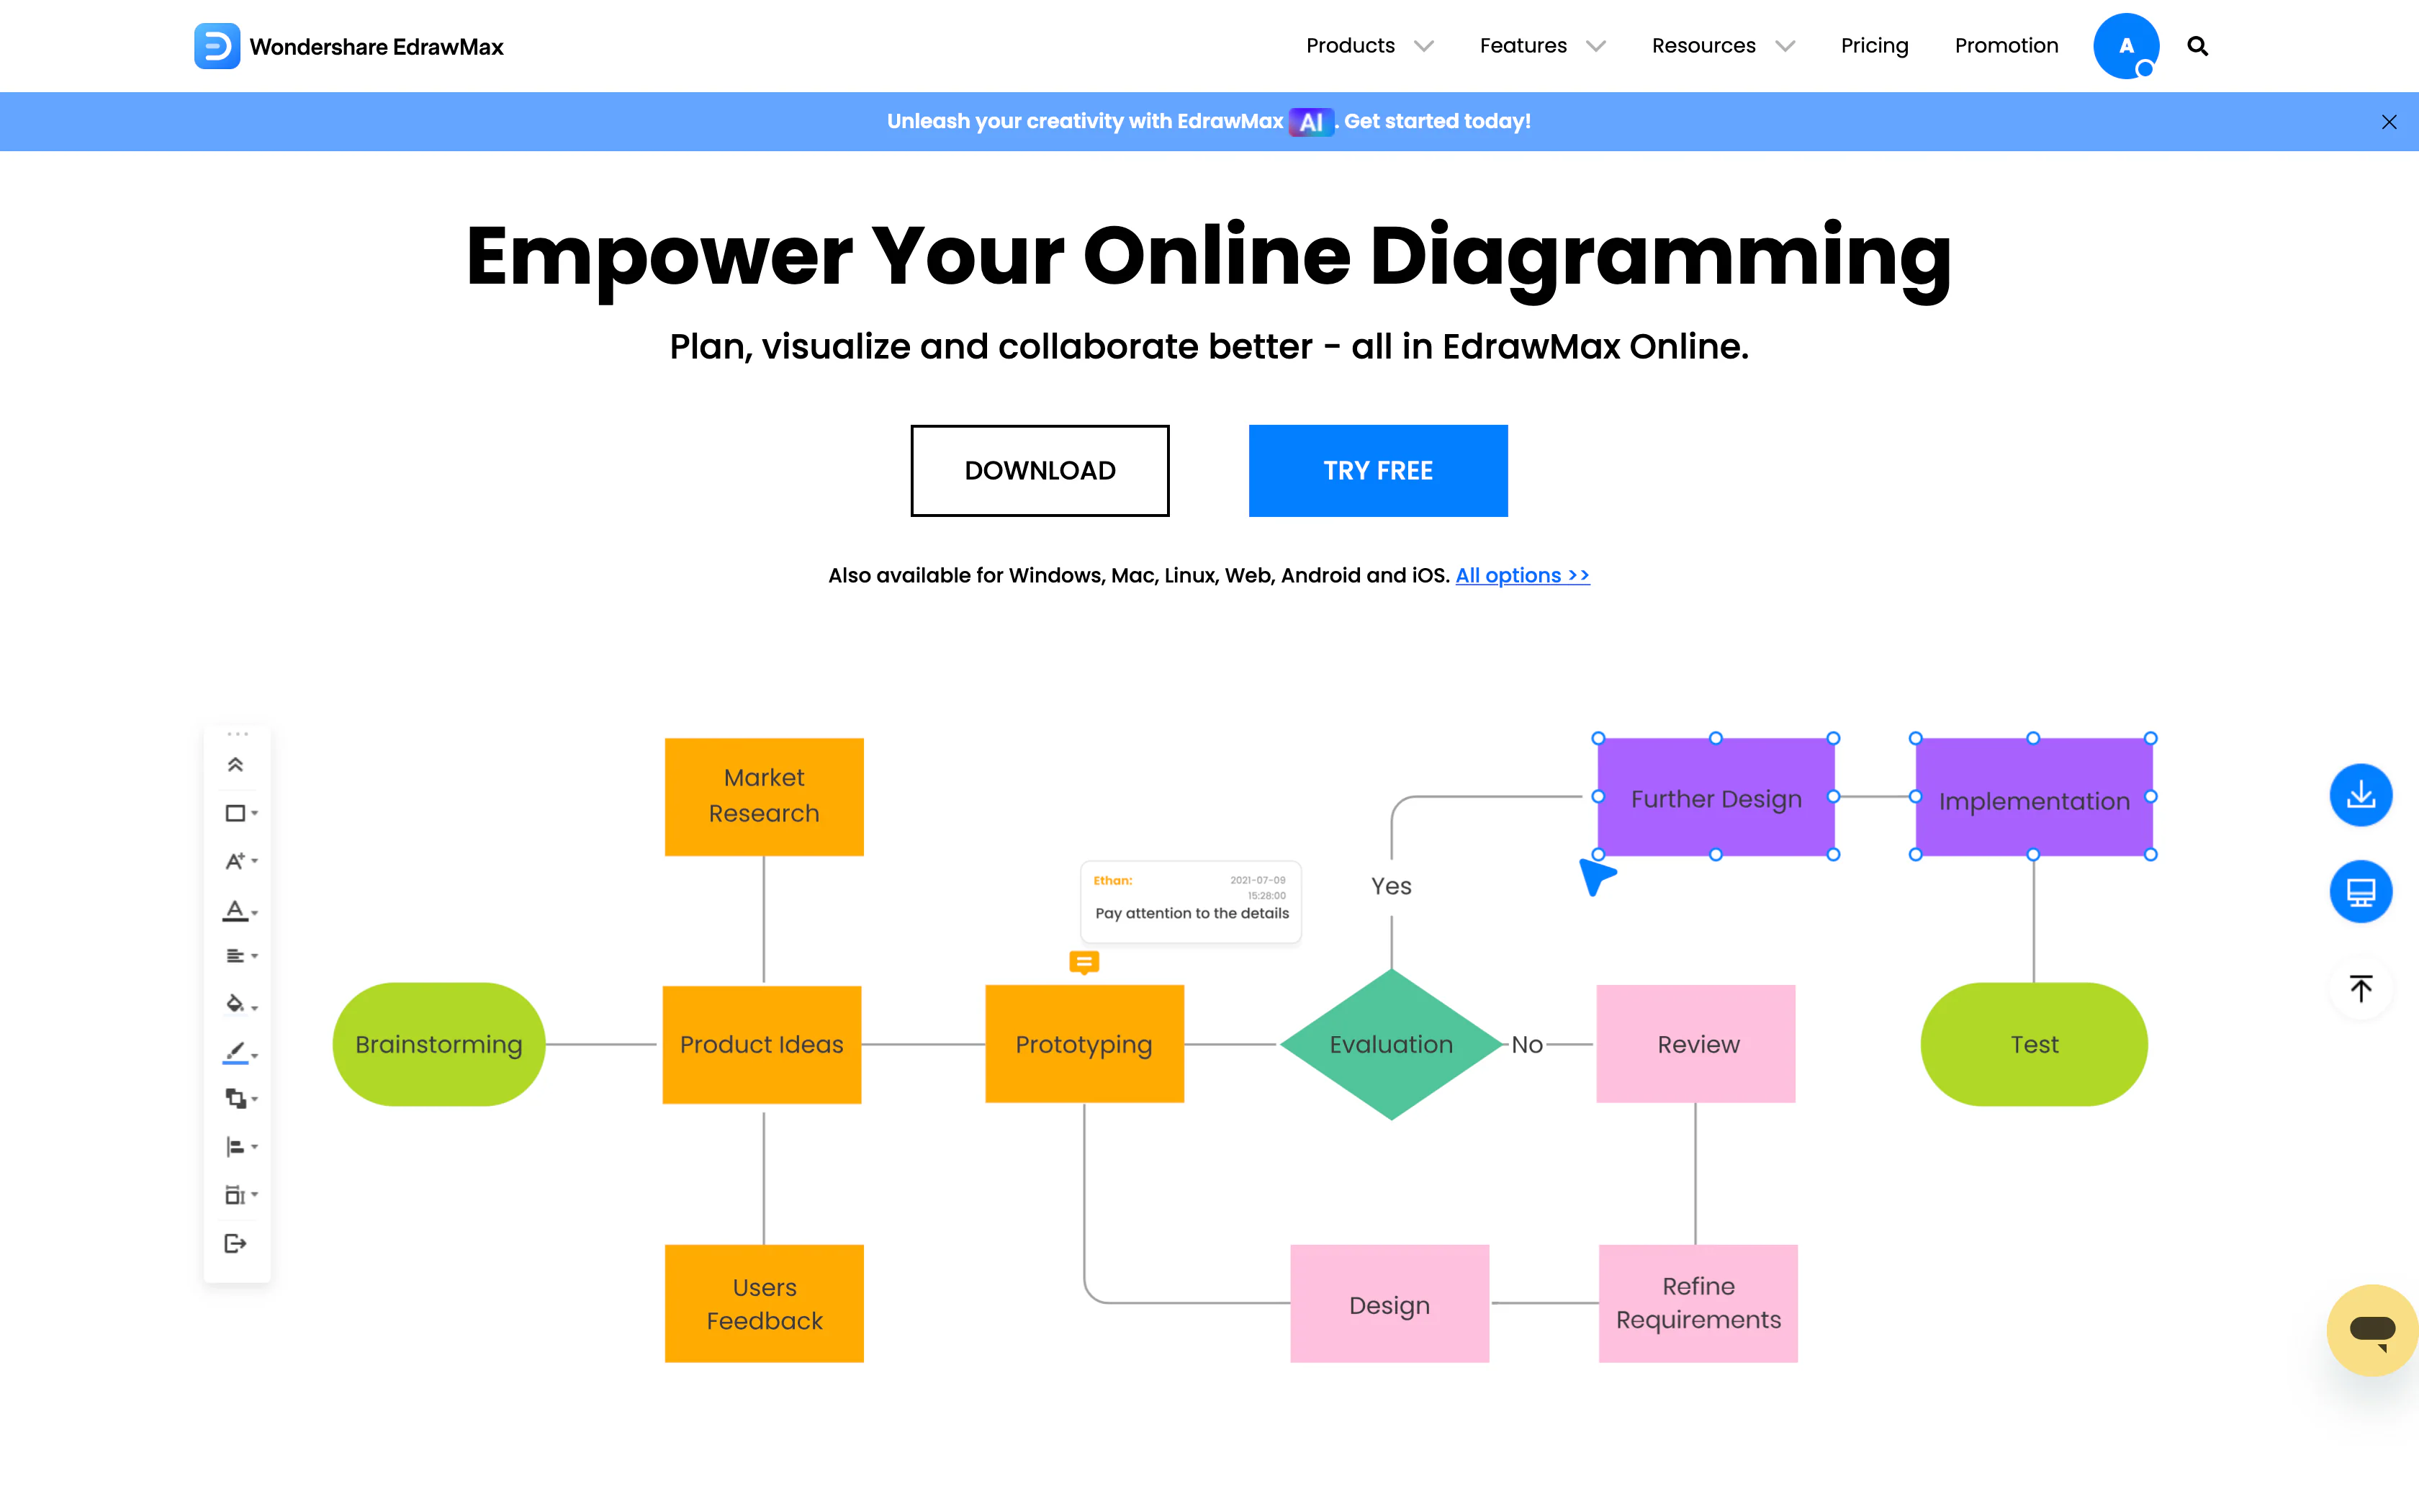Click the TRY FREE button

point(1377,470)
